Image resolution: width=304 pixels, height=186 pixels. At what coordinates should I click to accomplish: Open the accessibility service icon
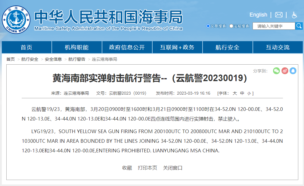tap(294, 14)
